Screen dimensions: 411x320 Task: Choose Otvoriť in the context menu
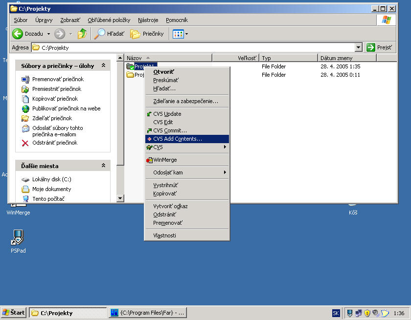tap(187, 72)
